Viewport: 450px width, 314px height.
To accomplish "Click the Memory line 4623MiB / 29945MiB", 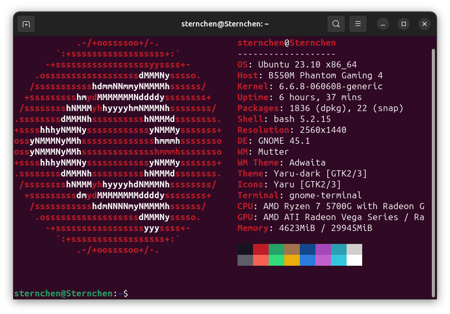I will click(305, 228).
